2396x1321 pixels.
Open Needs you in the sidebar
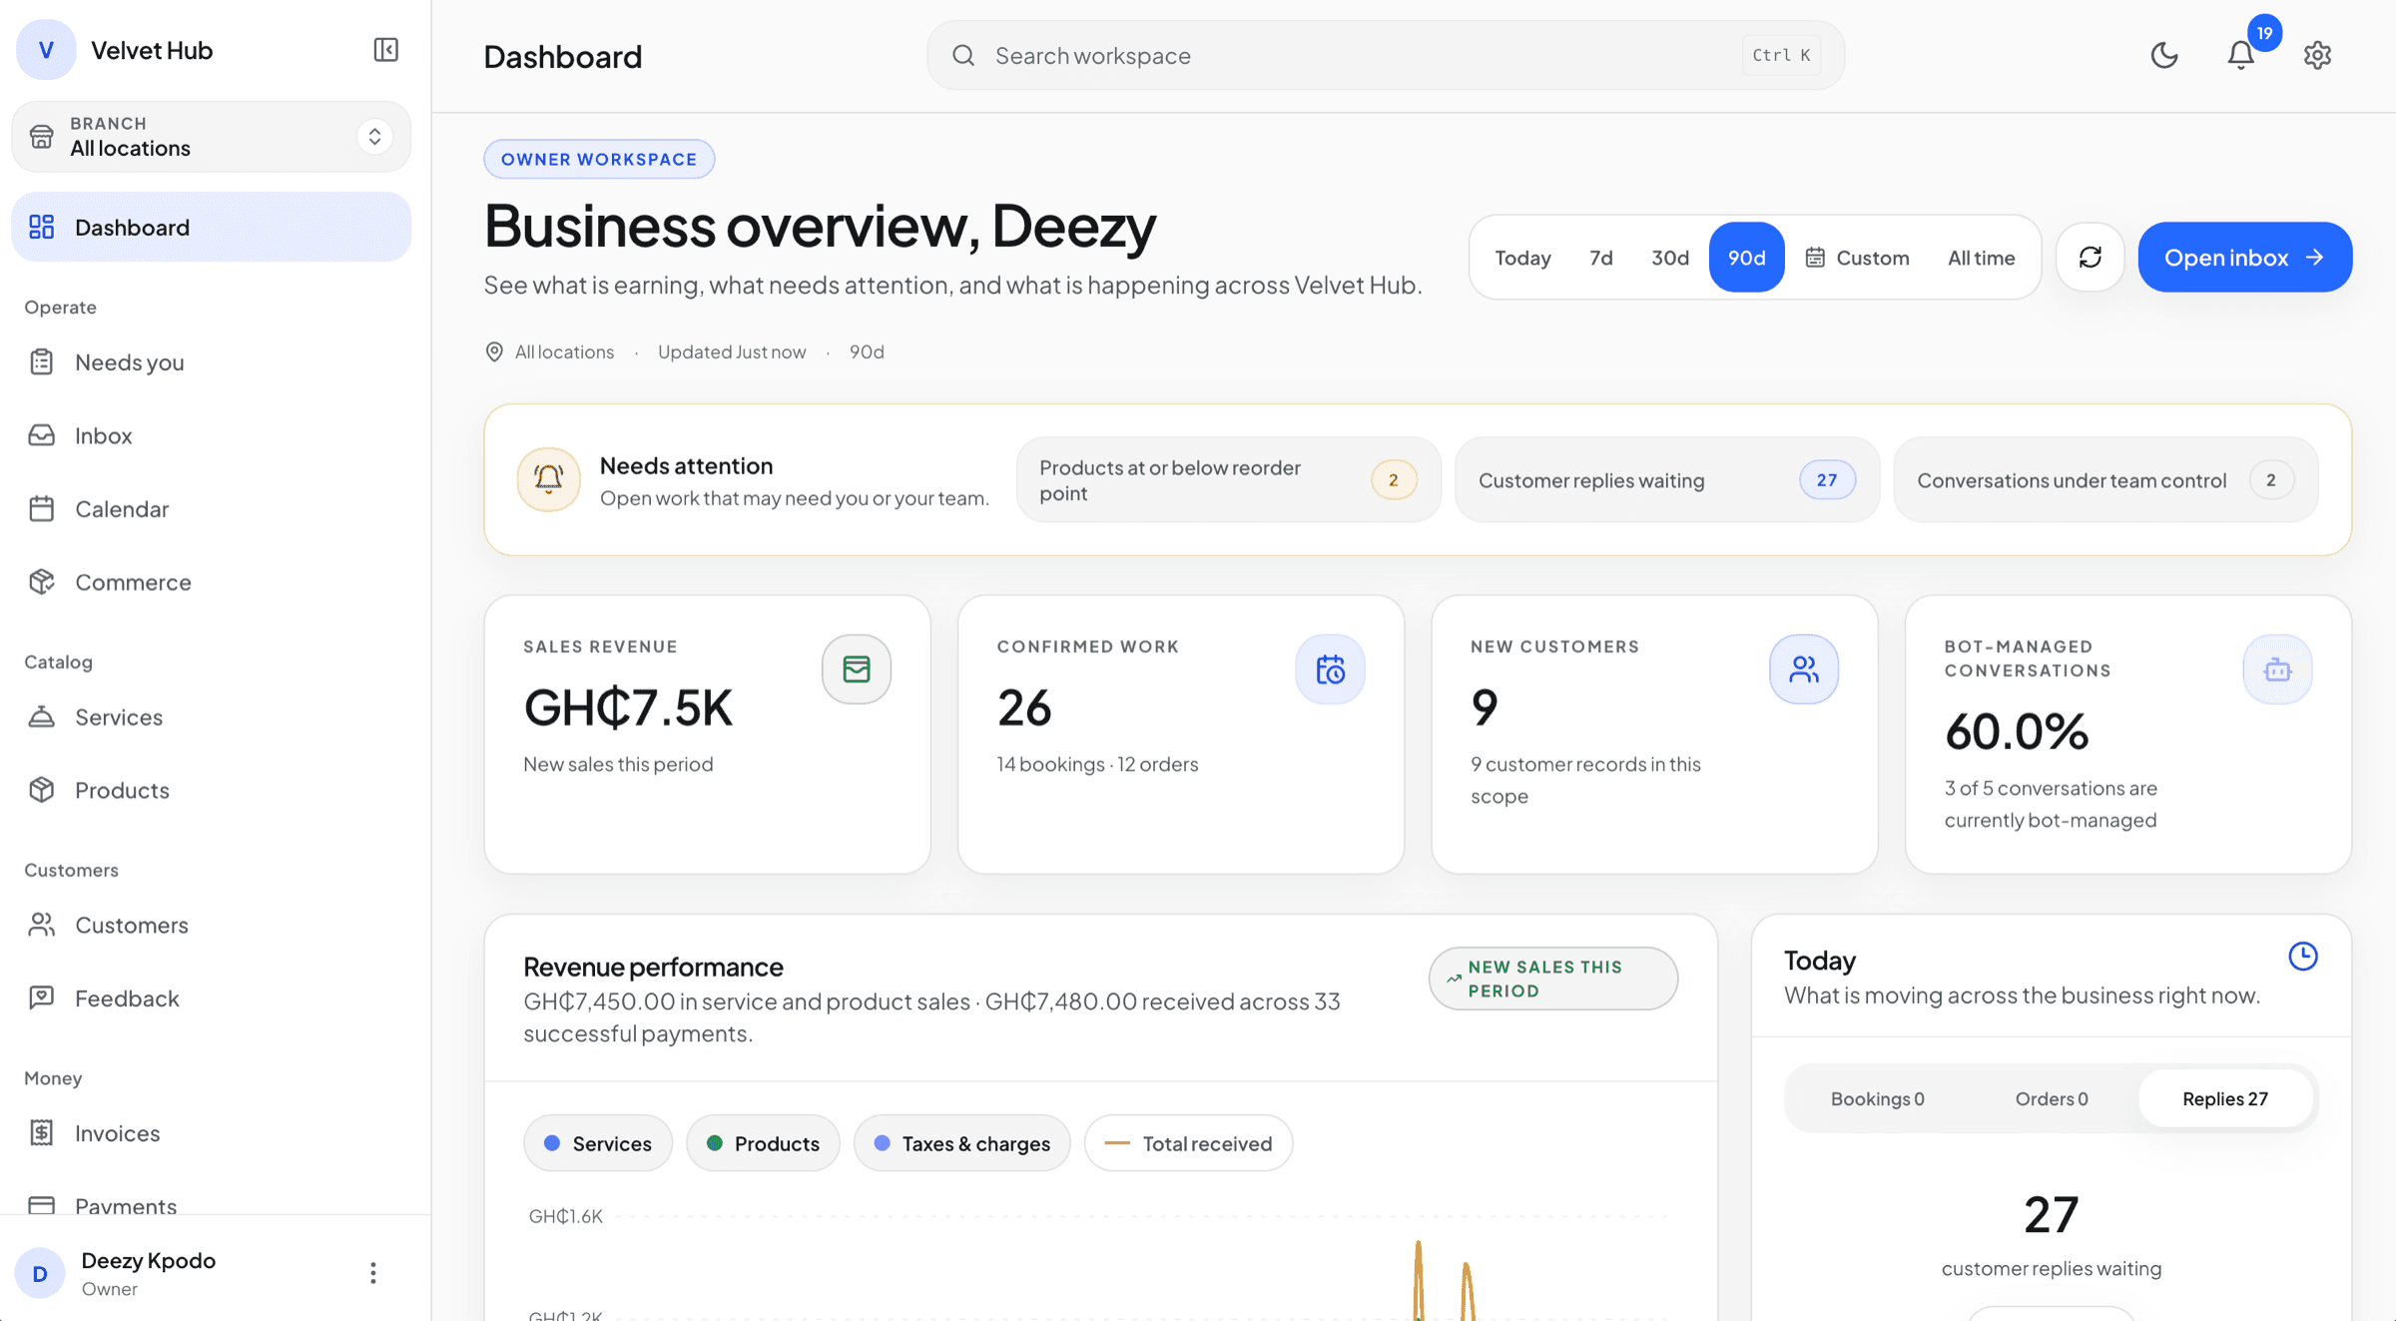coord(211,362)
